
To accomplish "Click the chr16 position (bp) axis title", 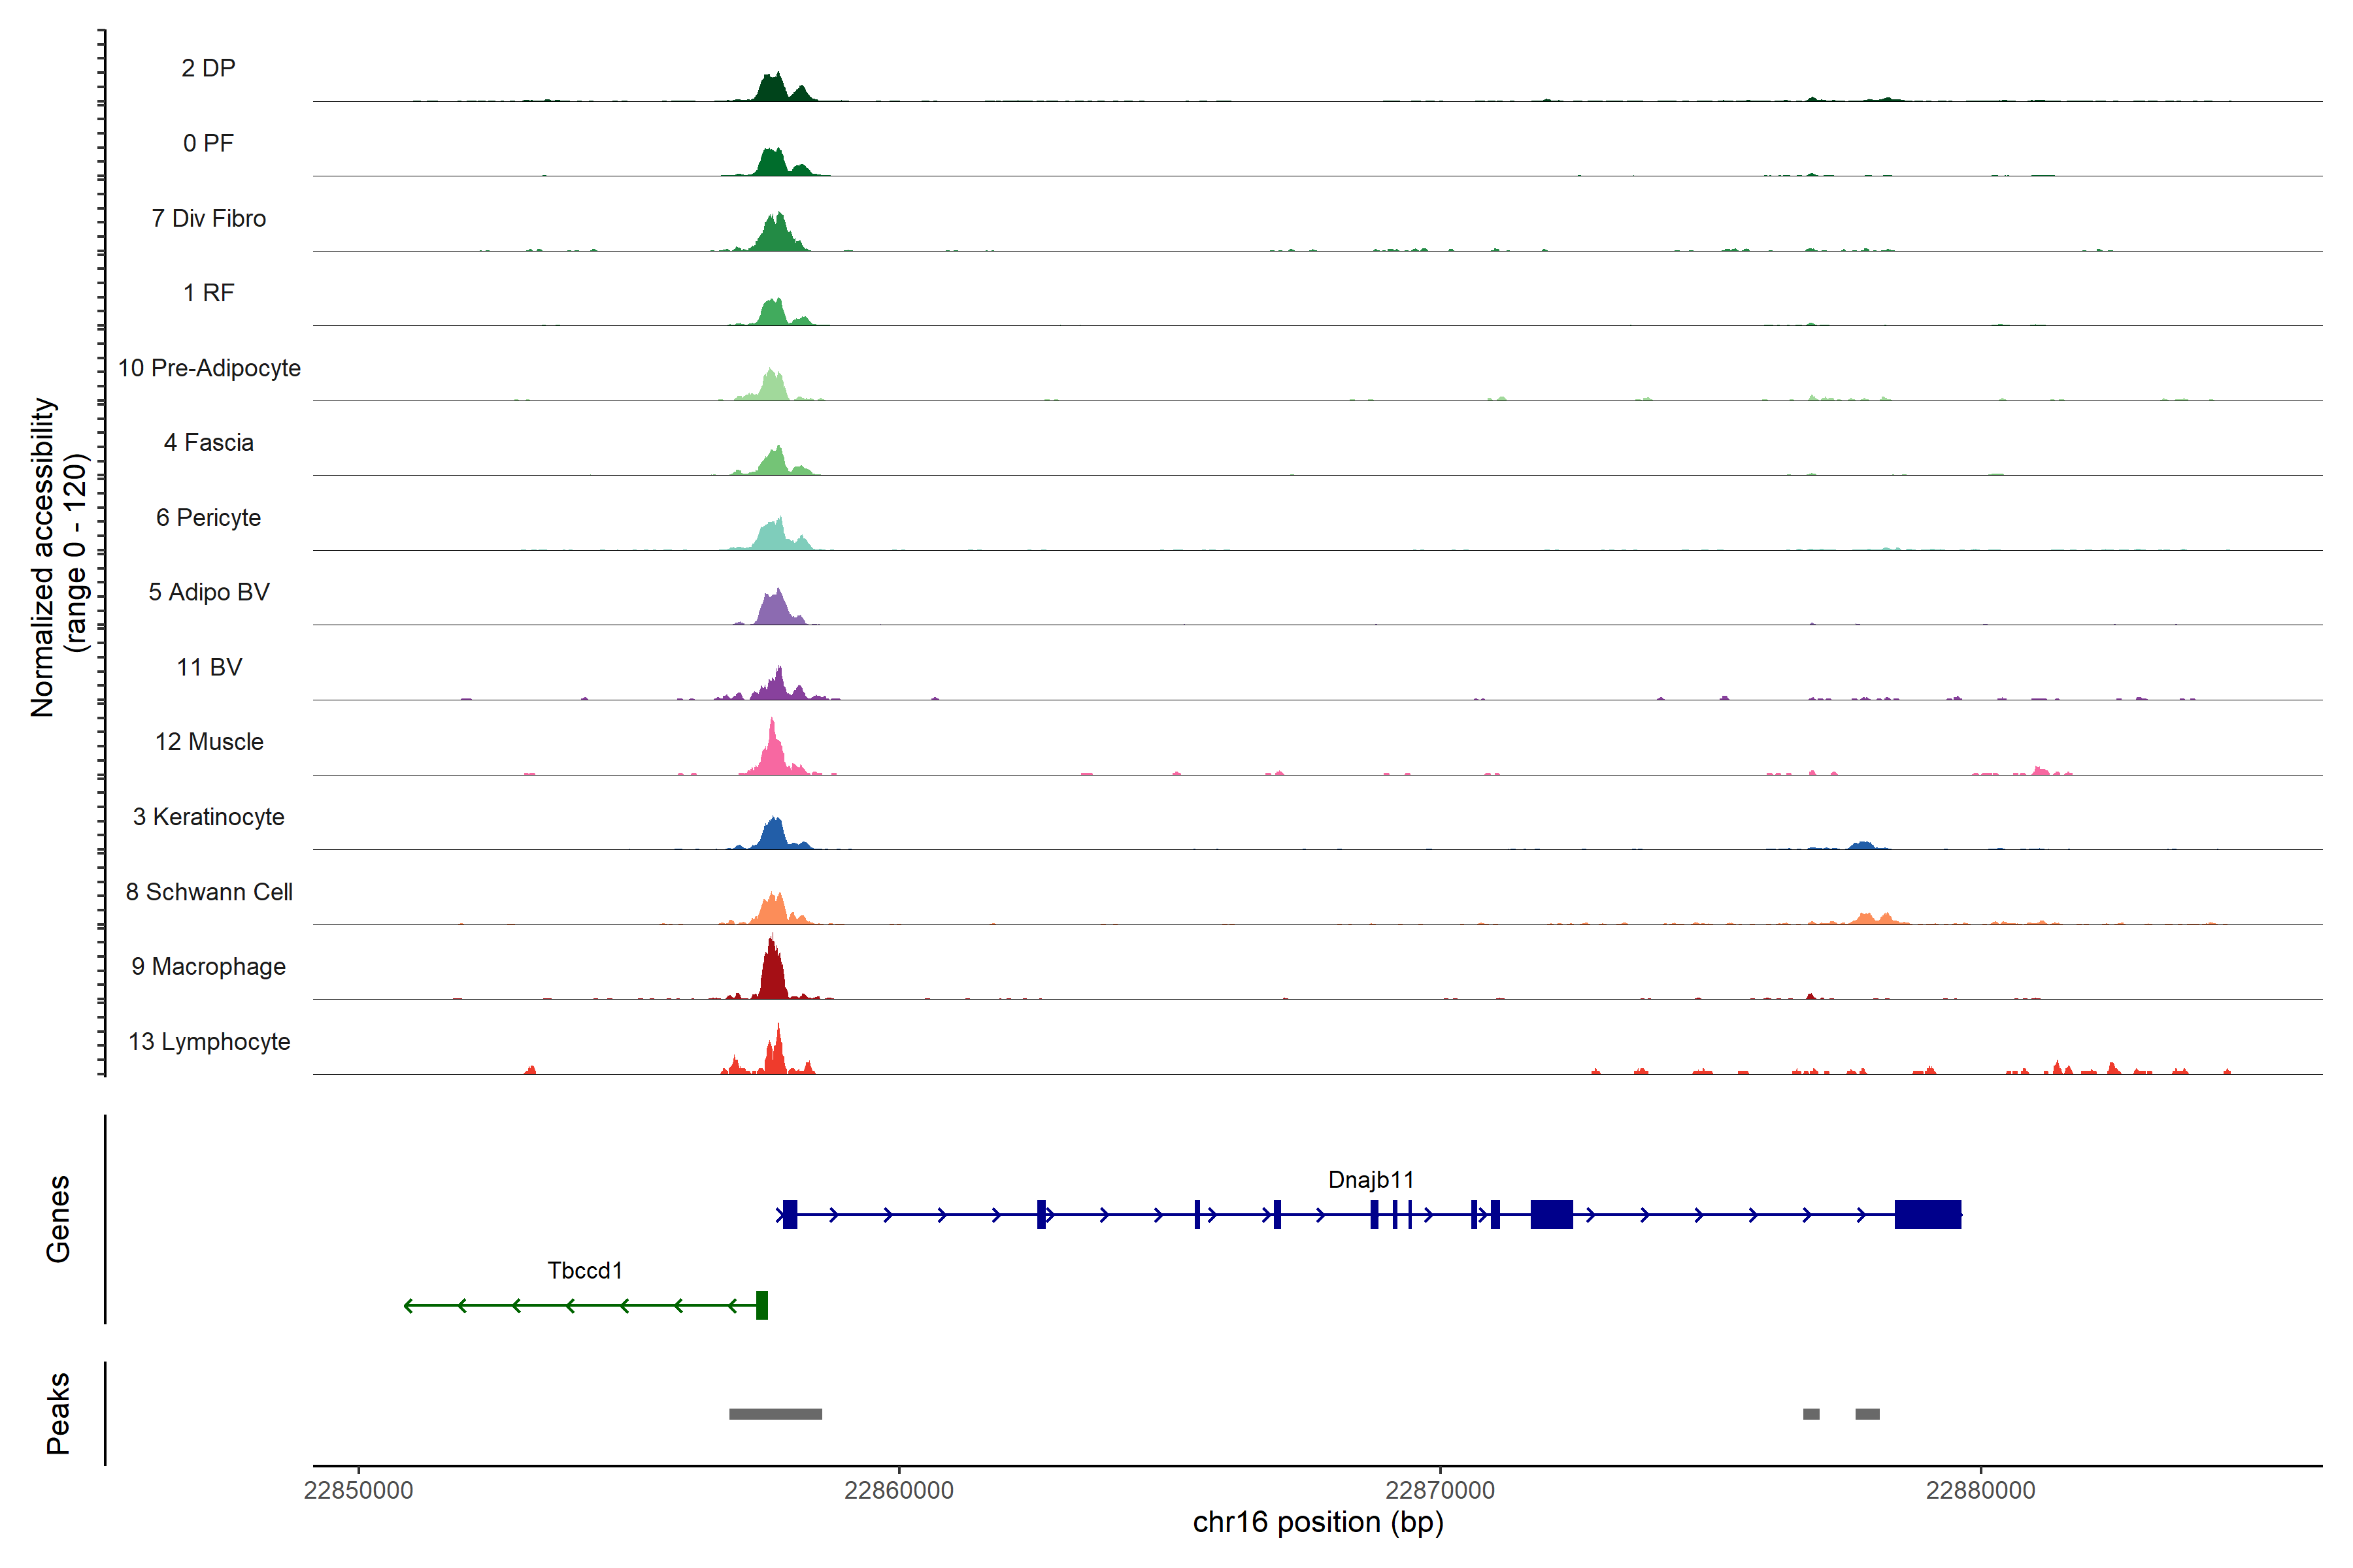I will [1318, 1523].
